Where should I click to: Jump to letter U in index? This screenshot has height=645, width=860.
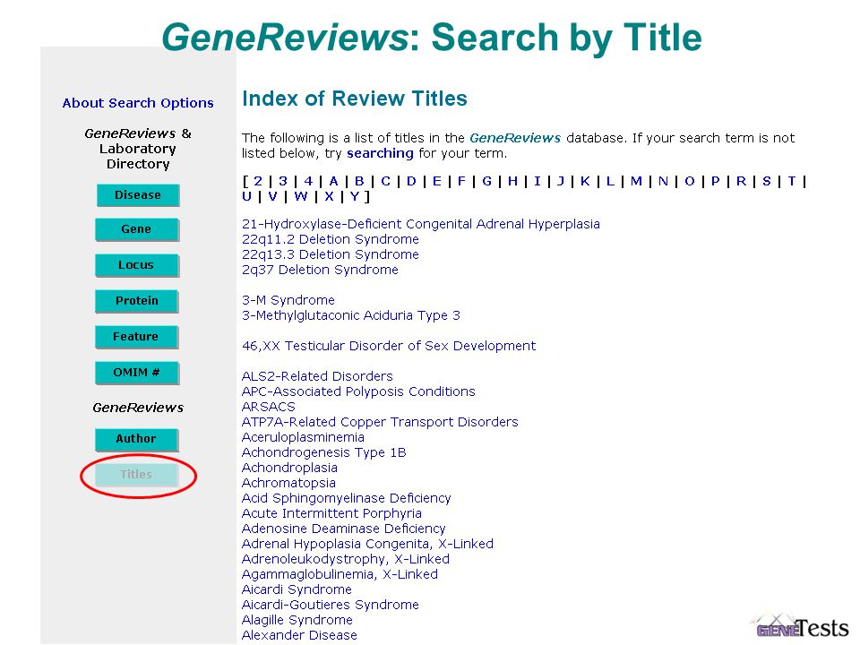pyautogui.click(x=247, y=196)
